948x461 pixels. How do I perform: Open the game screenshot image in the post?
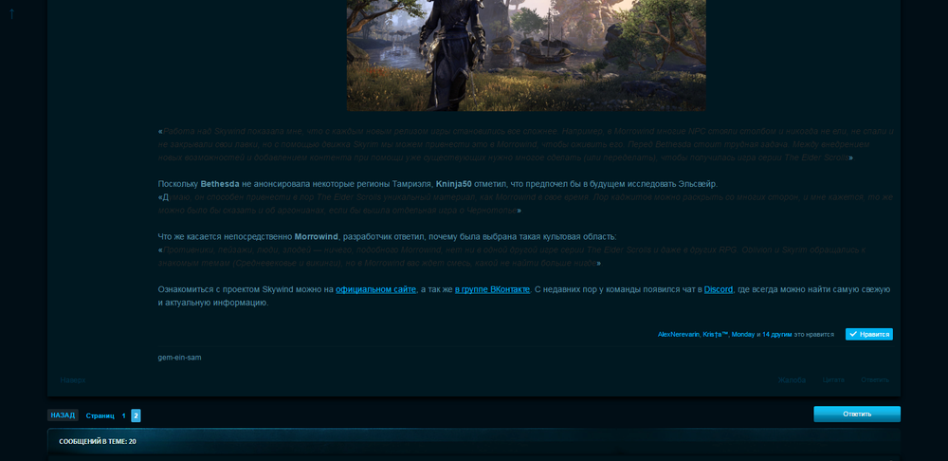point(526,55)
